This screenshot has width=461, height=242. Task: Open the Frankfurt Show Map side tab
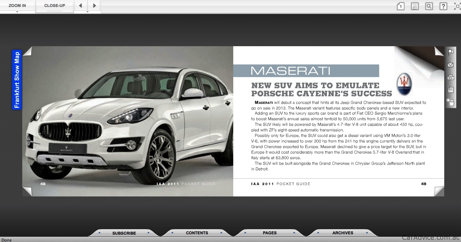tap(17, 80)
